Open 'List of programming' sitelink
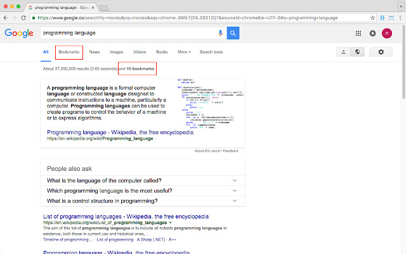The height and width of the screenshot is (254, 406). tap(115, 239)
